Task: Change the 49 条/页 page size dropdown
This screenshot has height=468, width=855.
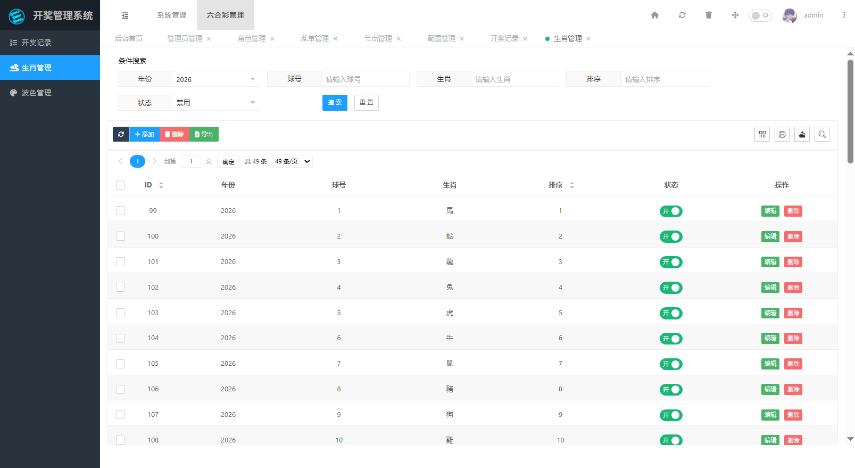Action: coord(292,161)
